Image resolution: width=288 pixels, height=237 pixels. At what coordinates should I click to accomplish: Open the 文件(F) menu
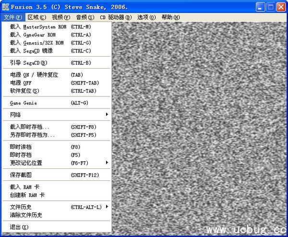click(13, 17)
